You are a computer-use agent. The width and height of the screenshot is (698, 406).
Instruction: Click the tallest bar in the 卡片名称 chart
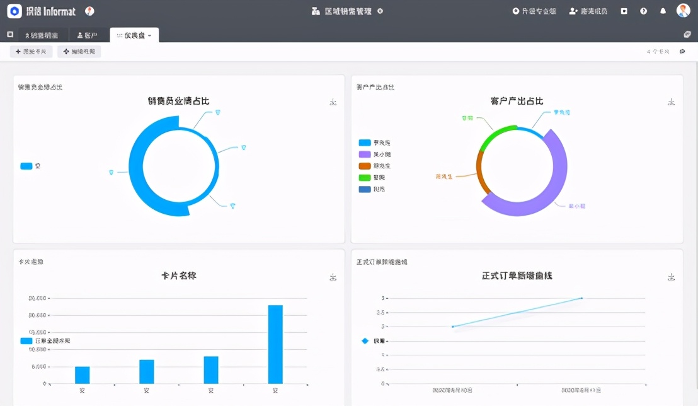point(273,344)
